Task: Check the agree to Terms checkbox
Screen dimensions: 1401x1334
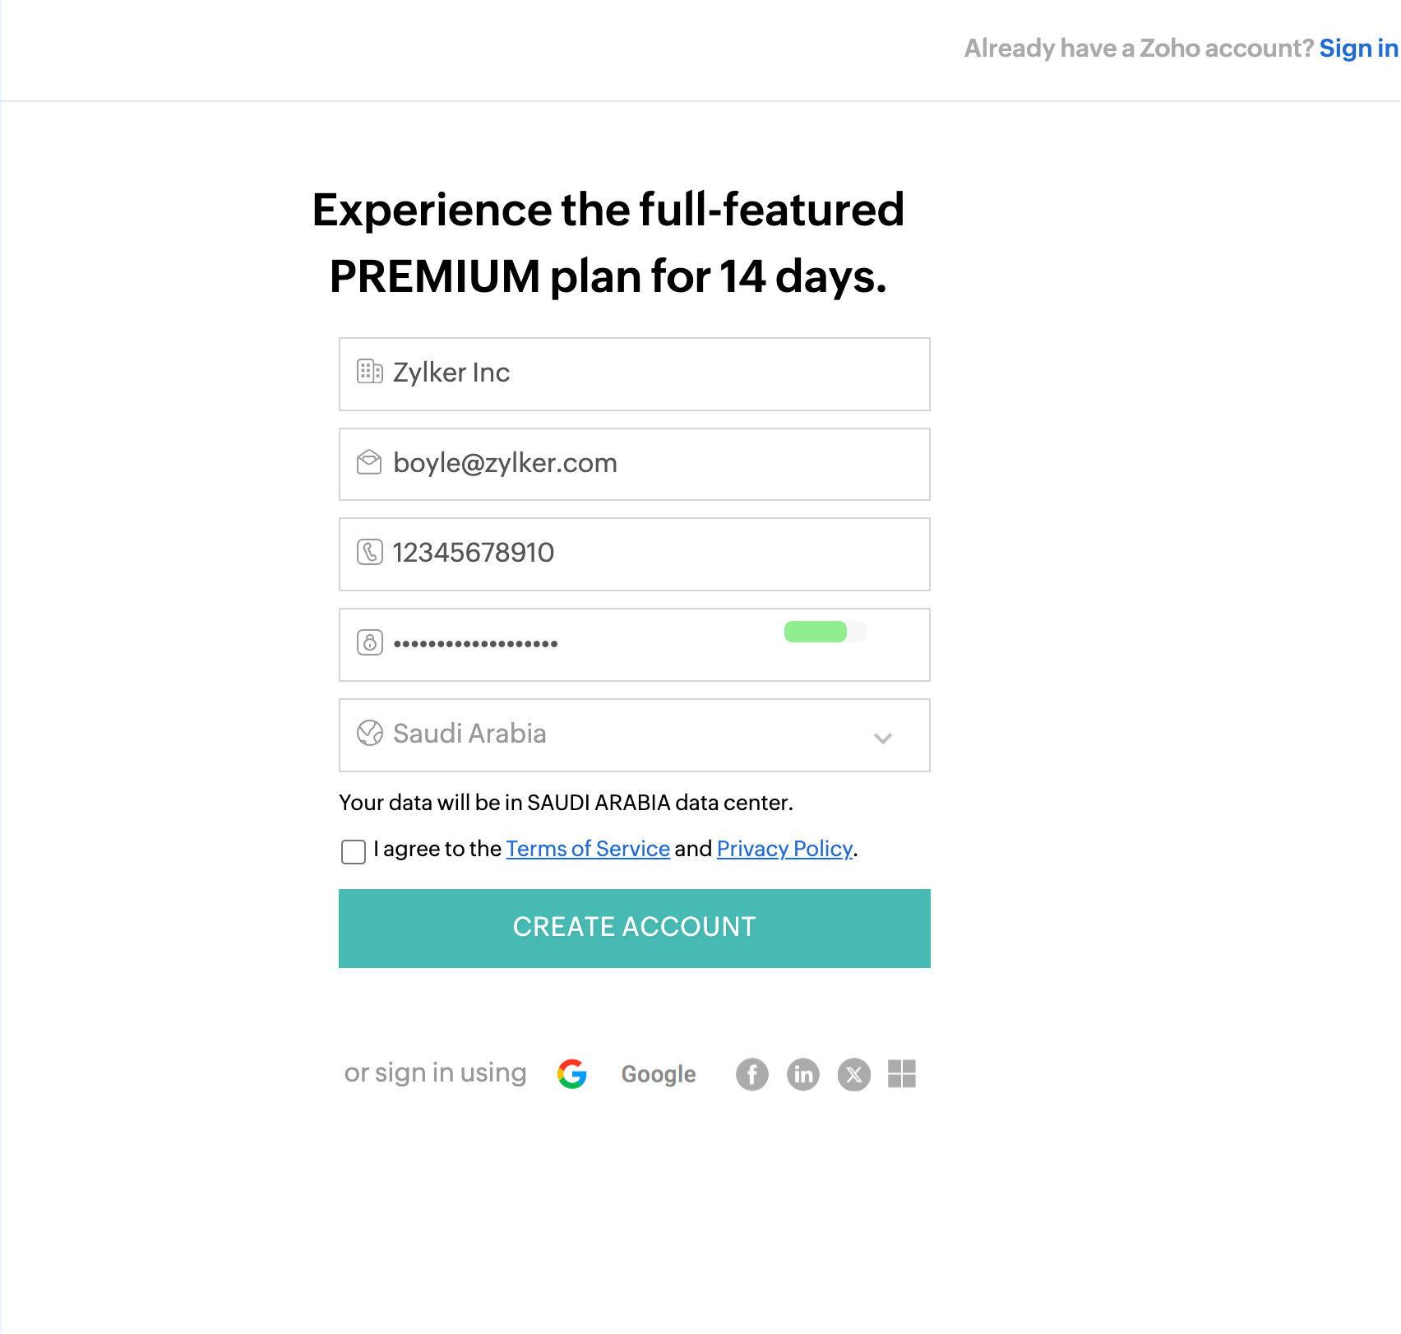Action: [x=354, y=851]
